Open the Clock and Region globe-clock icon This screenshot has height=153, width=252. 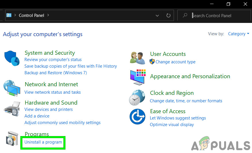click(x=137, y=97)
